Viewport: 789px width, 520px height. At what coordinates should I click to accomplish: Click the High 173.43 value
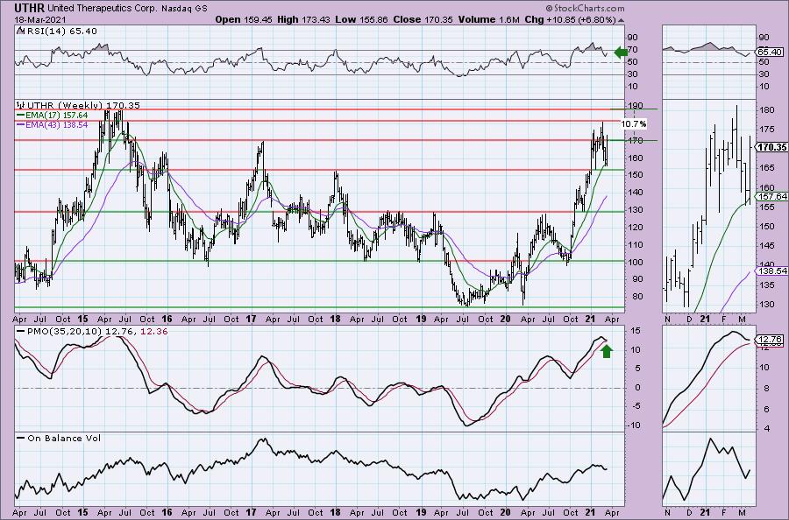(303, 19)
